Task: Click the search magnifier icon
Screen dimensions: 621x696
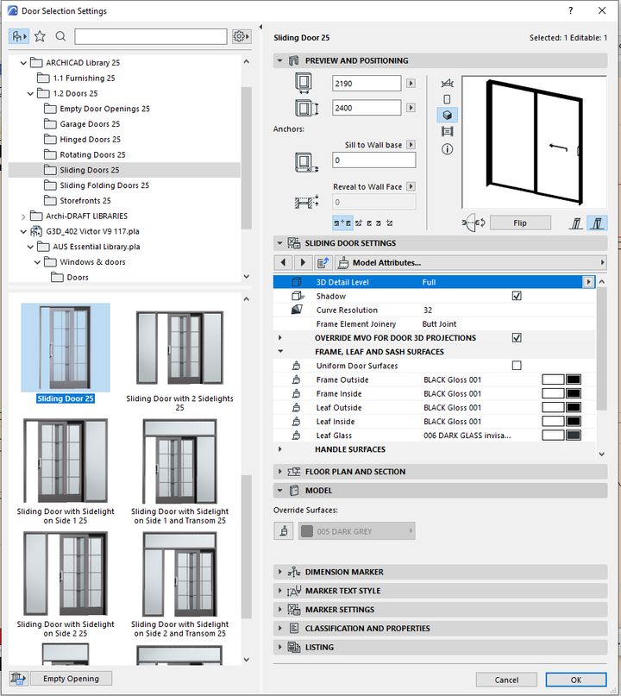Action: pos(61,36)
